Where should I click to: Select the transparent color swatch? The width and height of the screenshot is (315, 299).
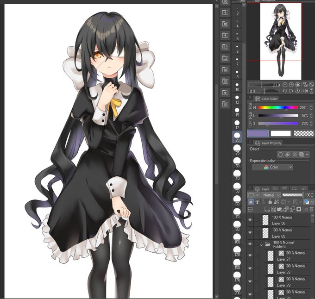point(303,133)
